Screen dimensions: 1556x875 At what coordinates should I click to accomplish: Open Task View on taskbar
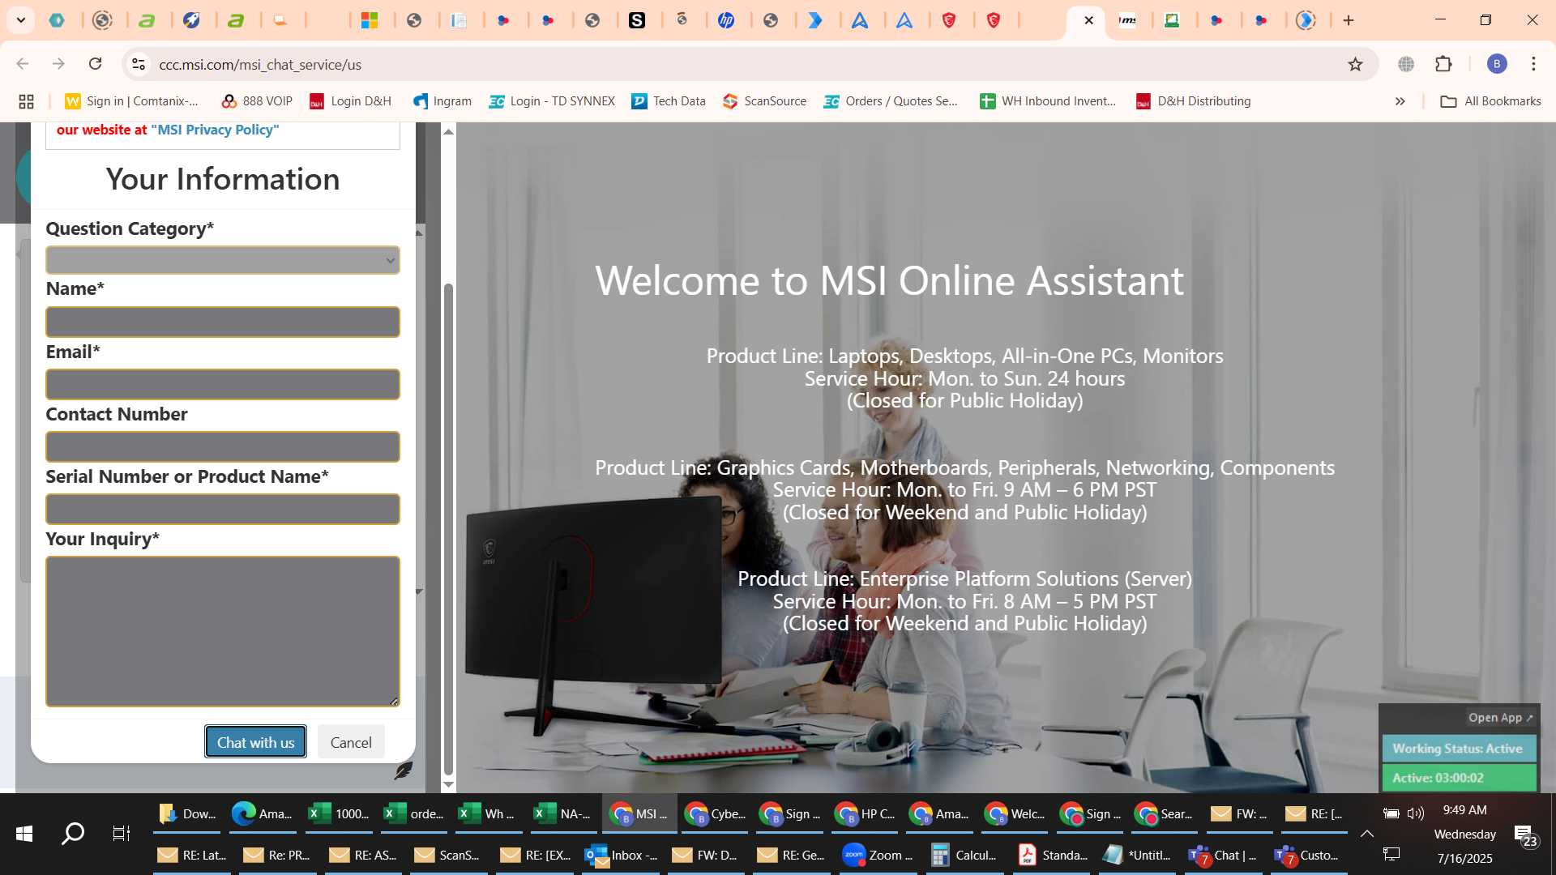tap(121, 834)
